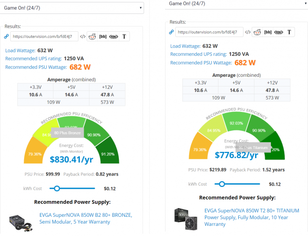Click the Reddit share icon in left panel
This screenshot has height=236, width=308.
[92, 37]
